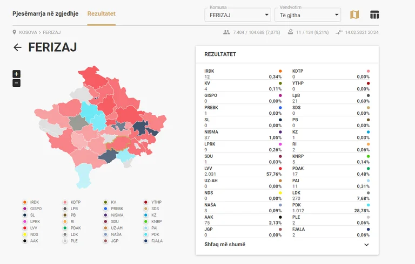415x264 pixels.
Task: Click the highlighted Ferizaj municipality on map
Action: (x=118, y=143)
